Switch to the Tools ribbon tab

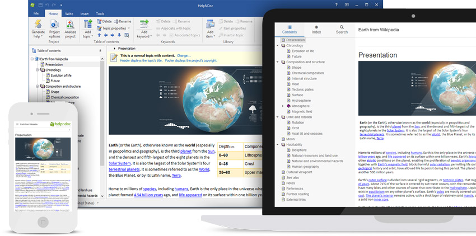pyautogui.click(x=100, y=13)
